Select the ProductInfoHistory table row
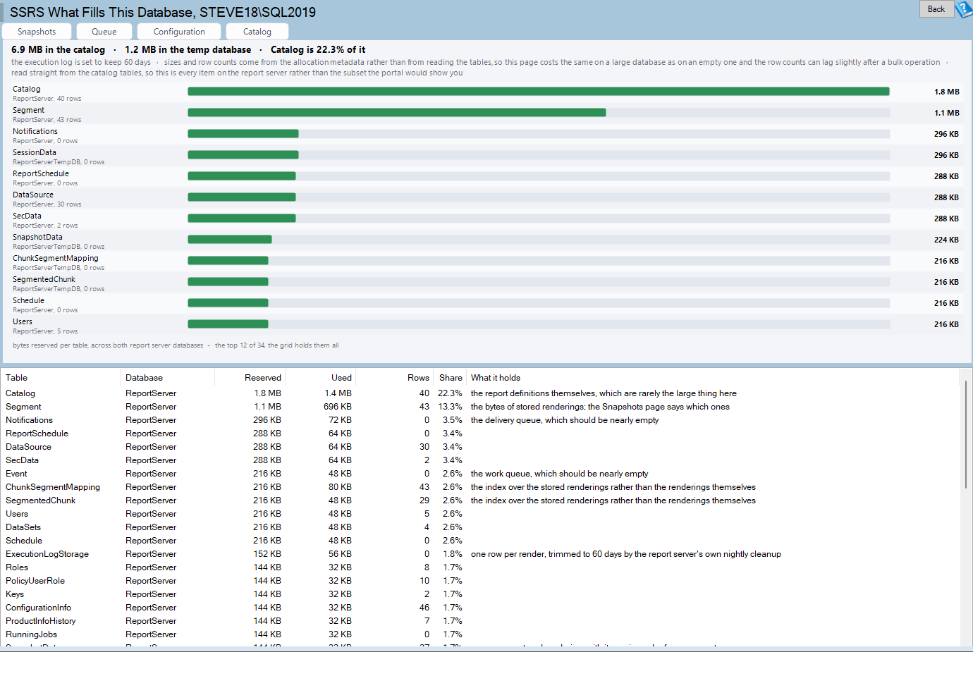Viewport: 973px width, 688px height. click(481, 621)
